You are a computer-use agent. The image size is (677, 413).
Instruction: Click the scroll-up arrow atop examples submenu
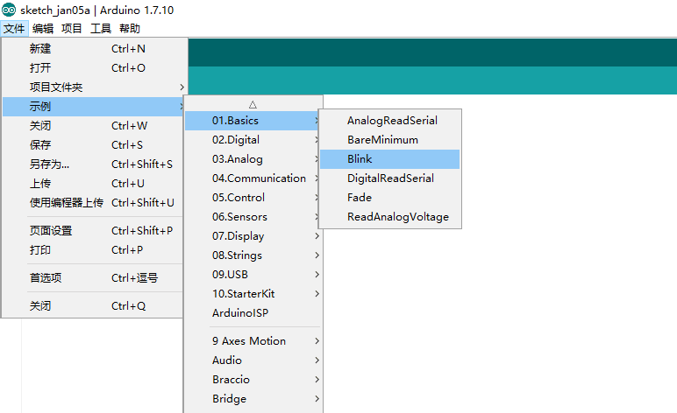pos(253,104)
